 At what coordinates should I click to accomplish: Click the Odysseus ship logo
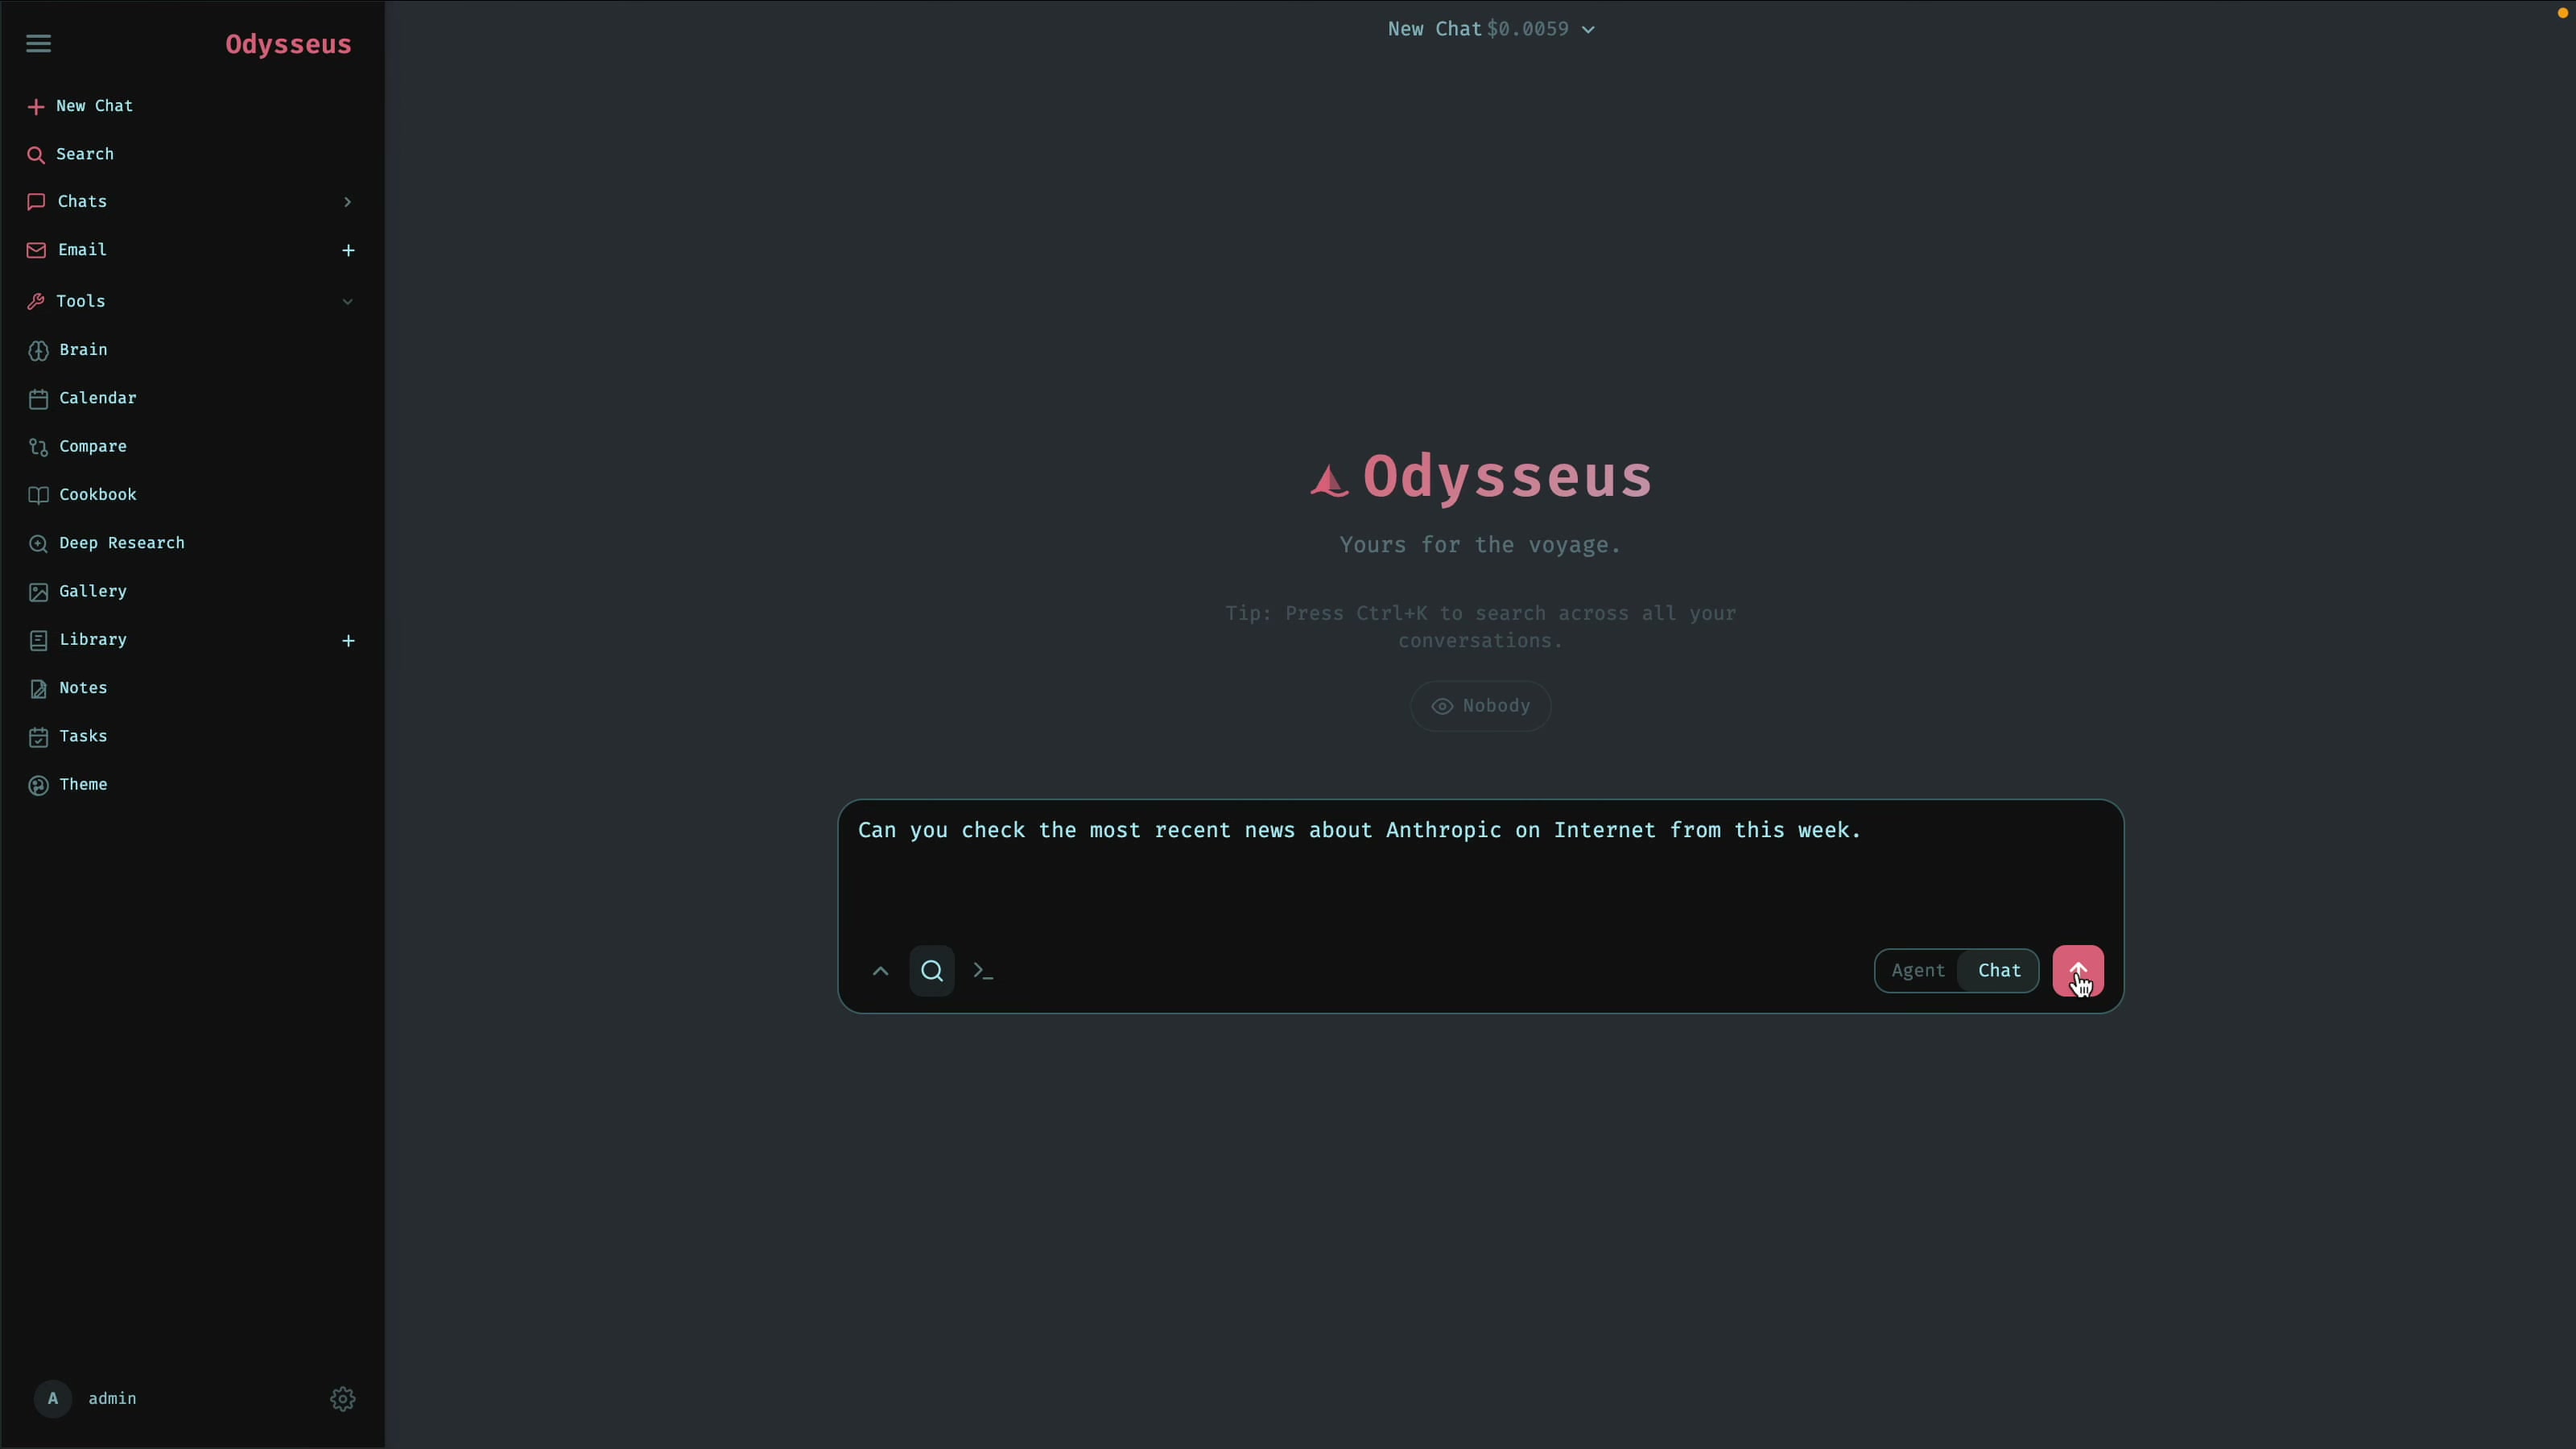1329,480
